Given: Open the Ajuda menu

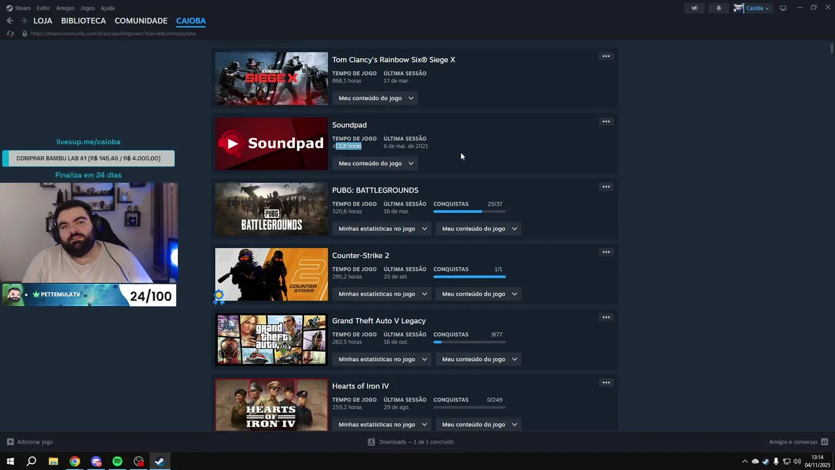Looking at the screenshot, I should (108, 8).
